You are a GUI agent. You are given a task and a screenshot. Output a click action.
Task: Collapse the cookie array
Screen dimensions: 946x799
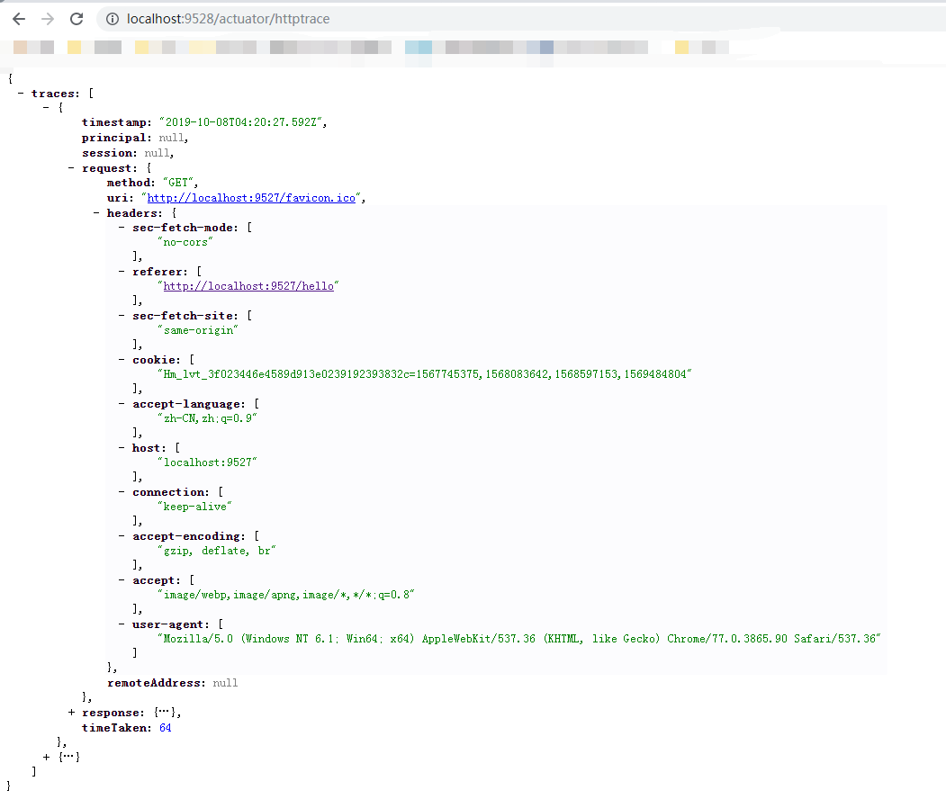click(122, 359)
